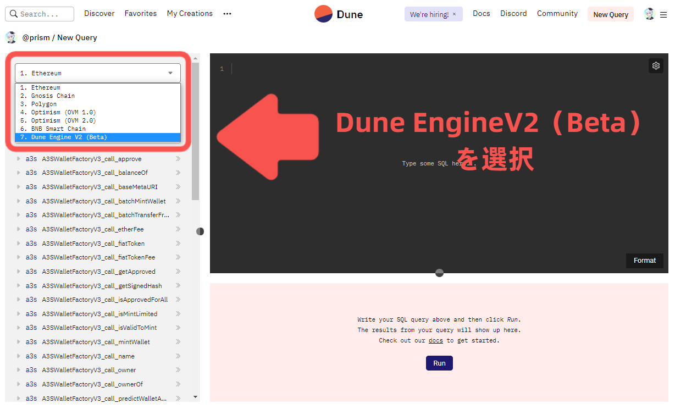Open your profile avatar menu
The height and width of the screenshot is (409, 675).
point(649,14)
